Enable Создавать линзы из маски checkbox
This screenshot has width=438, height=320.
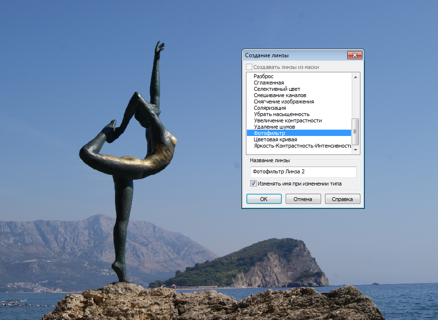(249, 67)
